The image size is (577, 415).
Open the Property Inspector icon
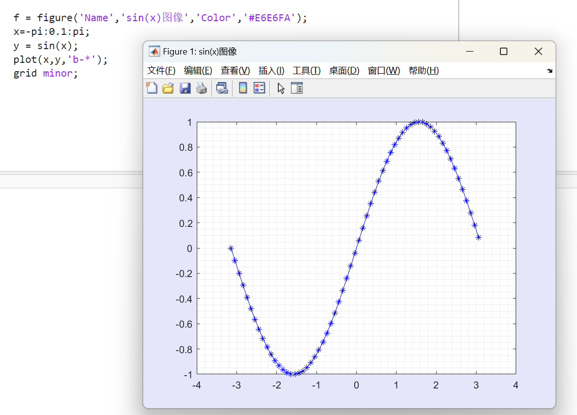pyautogui.click(x=297, y=88)
